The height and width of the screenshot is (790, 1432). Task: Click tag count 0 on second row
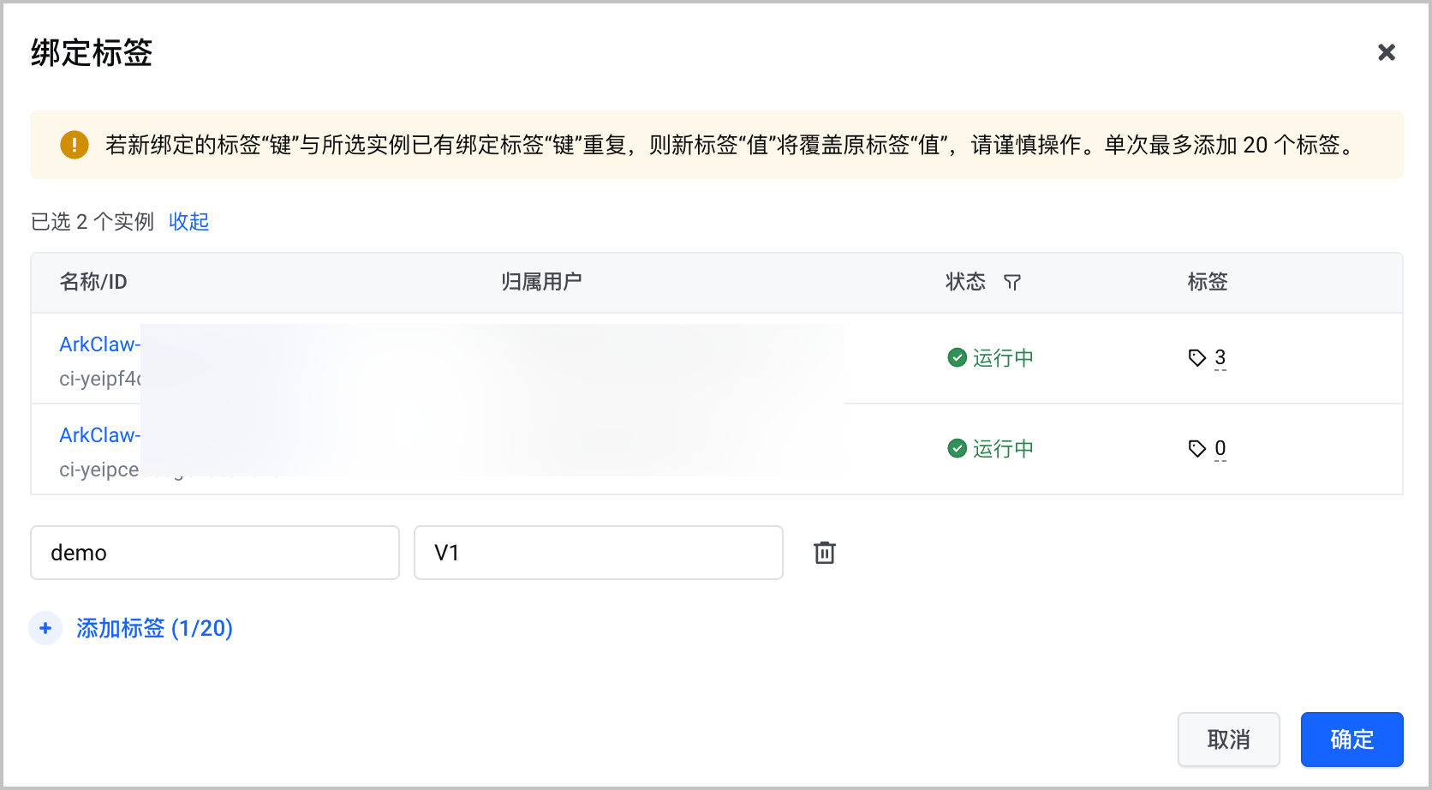[x=1220, y=448]
